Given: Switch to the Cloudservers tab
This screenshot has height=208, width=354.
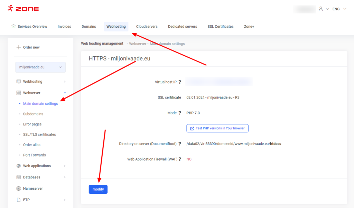Looking at the screenshot, I should (147, 27).
